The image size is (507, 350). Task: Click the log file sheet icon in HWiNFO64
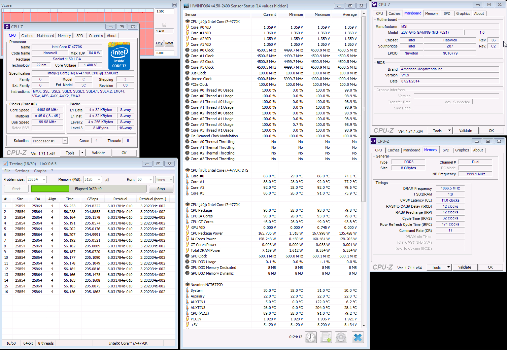click(326, 337)
